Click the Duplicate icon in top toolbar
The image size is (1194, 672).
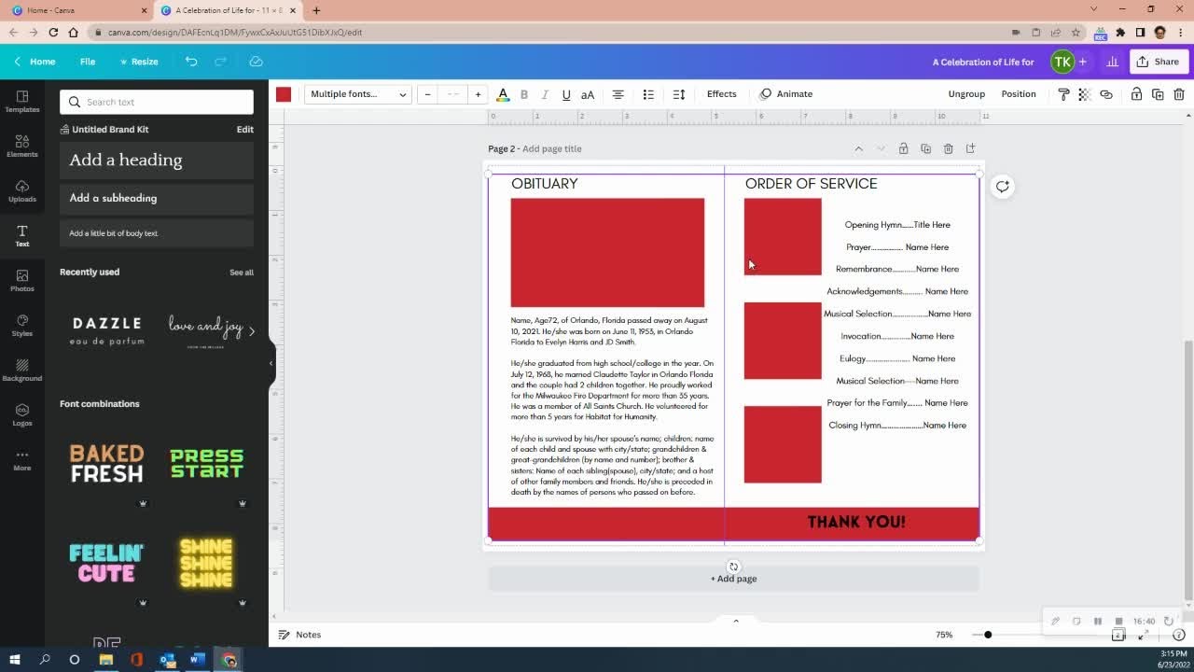[1158, 94]
